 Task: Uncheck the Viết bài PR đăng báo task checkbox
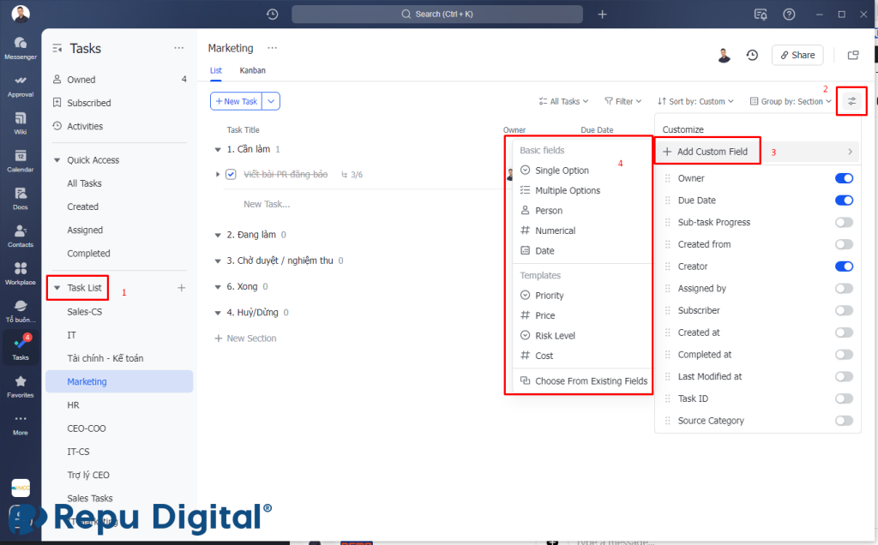pos(231,175)
